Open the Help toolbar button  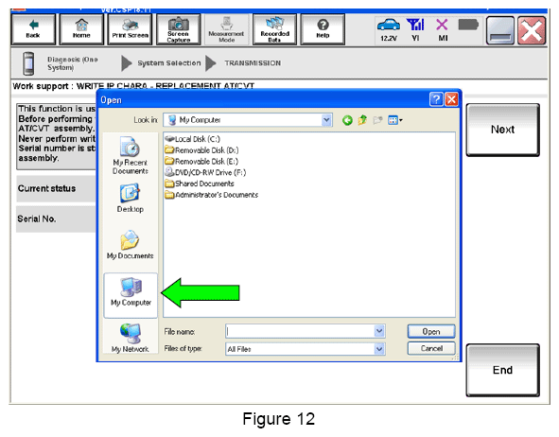coord(323,29)
